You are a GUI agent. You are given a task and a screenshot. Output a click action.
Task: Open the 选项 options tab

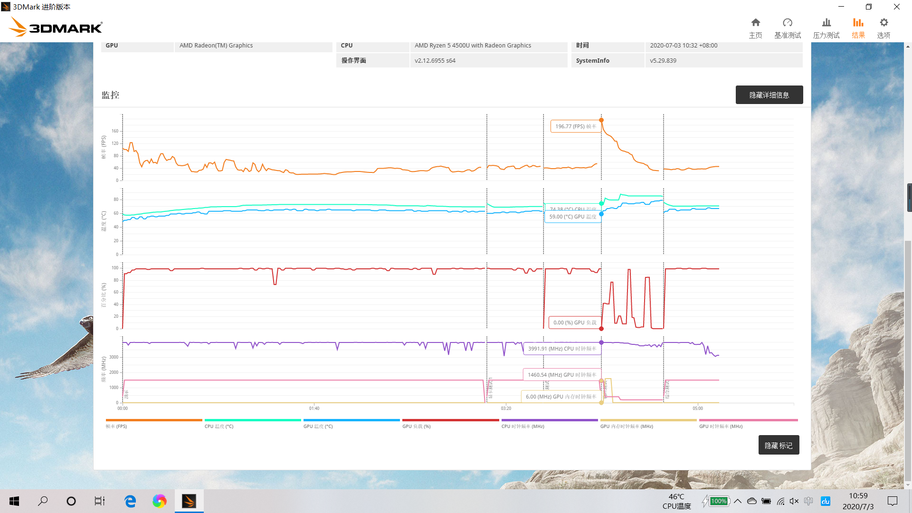883,28
